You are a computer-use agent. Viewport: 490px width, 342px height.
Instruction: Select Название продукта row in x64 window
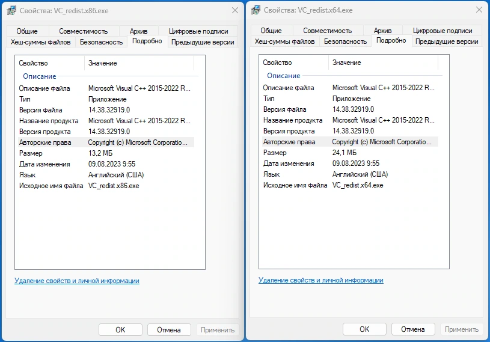pyautogui.click(x=350, y=120)
